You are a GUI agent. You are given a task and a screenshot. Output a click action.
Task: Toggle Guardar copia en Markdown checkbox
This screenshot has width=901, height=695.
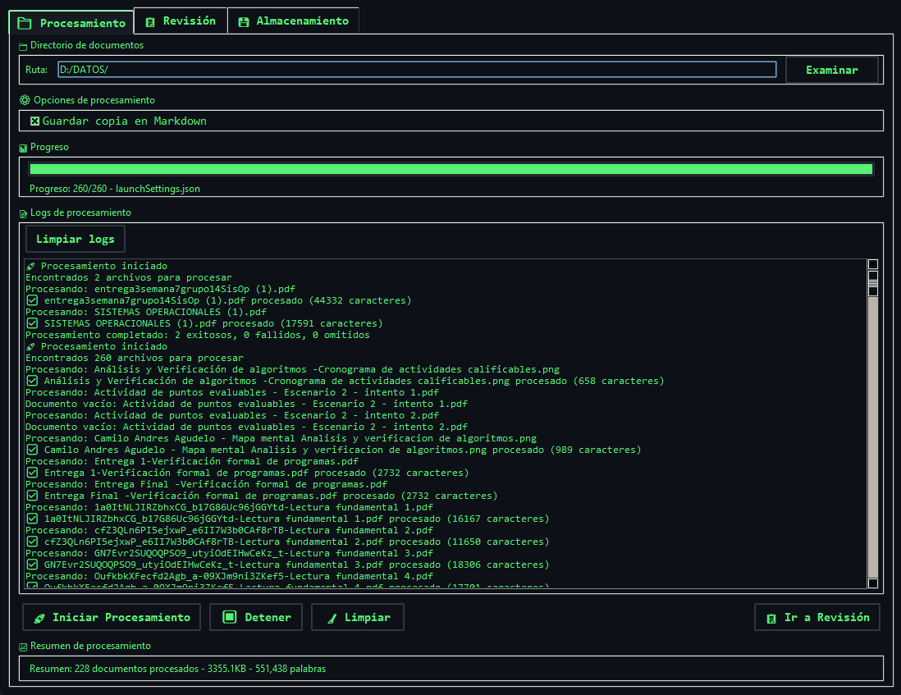(35, 121)
